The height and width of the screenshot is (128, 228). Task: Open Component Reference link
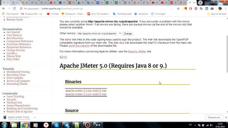pos(20,41)
